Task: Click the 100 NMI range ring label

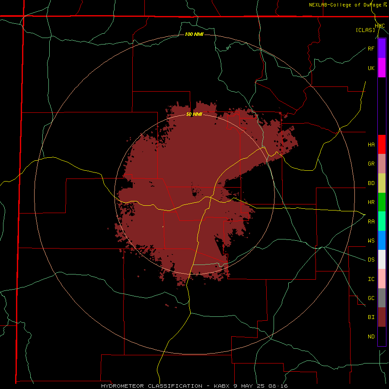Action: tap(194, 34)
